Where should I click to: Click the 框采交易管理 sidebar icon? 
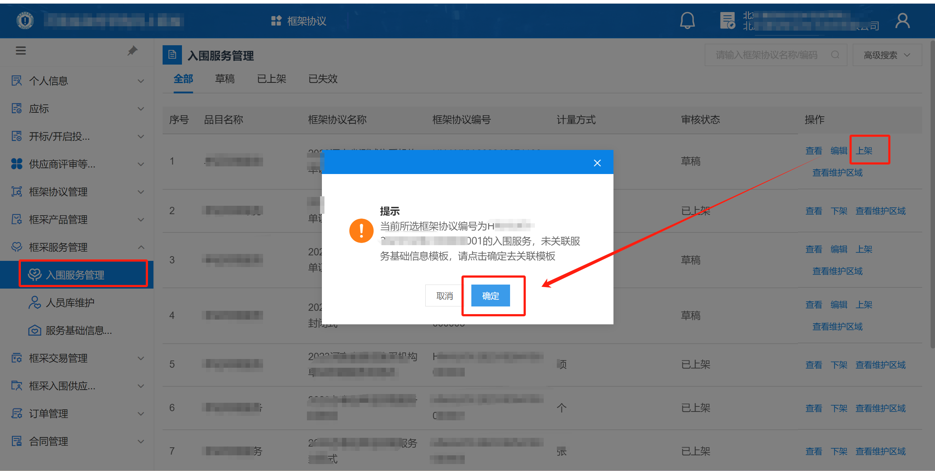click(x=17, y=358)
